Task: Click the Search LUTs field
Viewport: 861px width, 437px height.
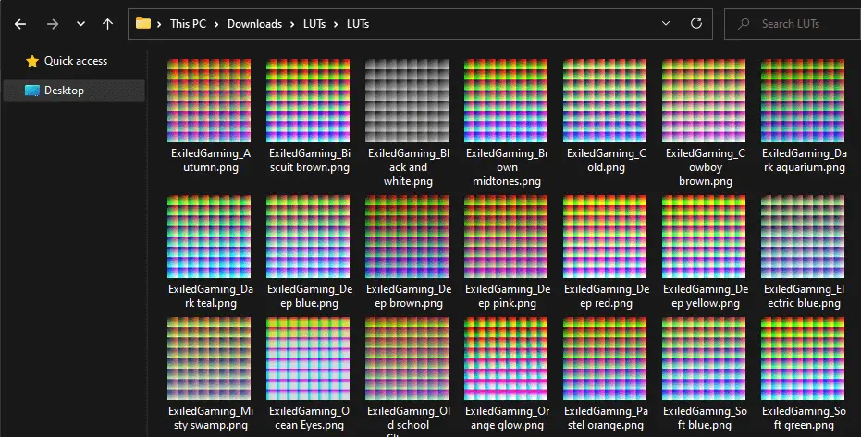Action: pyautogui.click(x=793, y=24)
